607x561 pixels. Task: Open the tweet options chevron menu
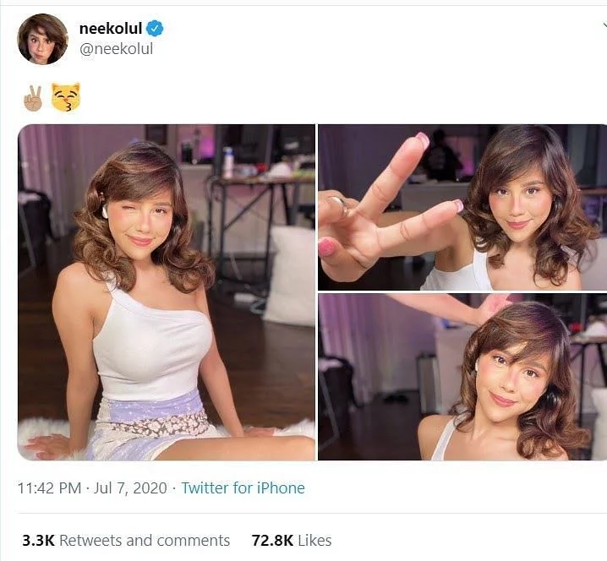point(604,25)
